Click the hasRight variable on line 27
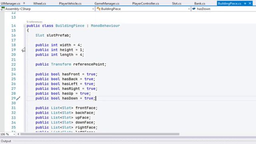 (x=71, y=89)
